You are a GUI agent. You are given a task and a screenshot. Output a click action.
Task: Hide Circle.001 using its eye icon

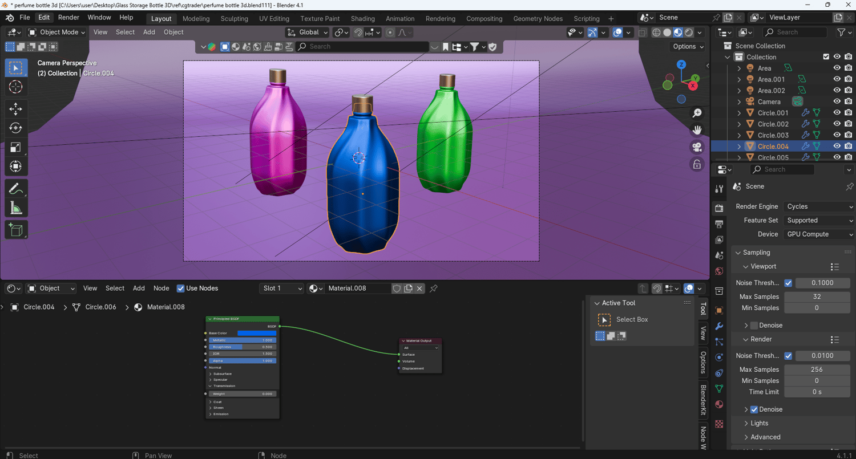(837, 113)
